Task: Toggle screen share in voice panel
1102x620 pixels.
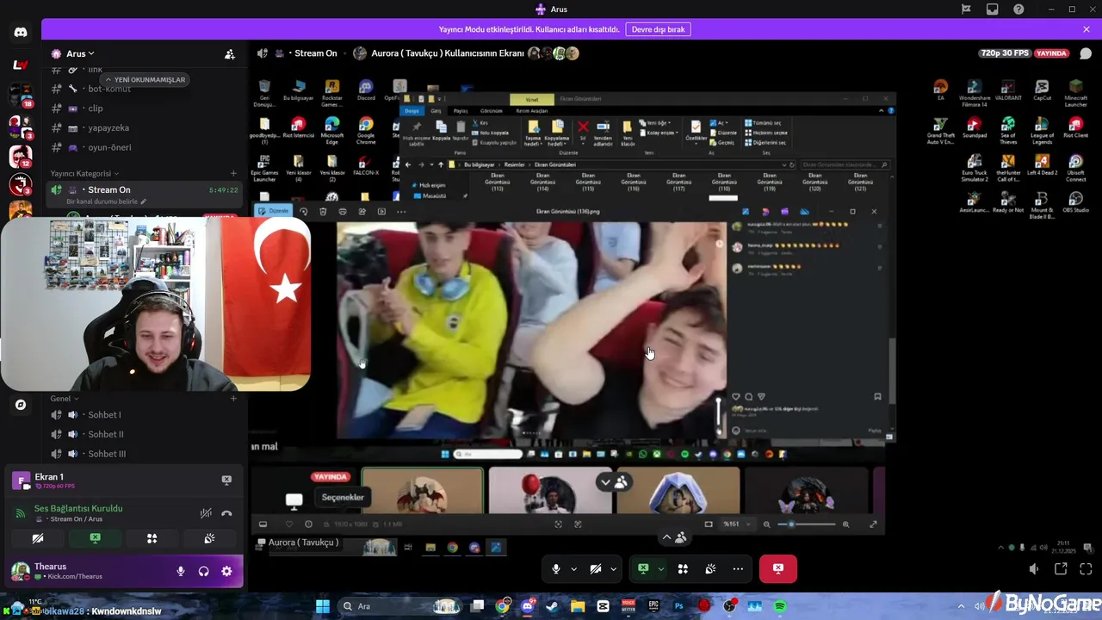Action: (x=95, y=538)
